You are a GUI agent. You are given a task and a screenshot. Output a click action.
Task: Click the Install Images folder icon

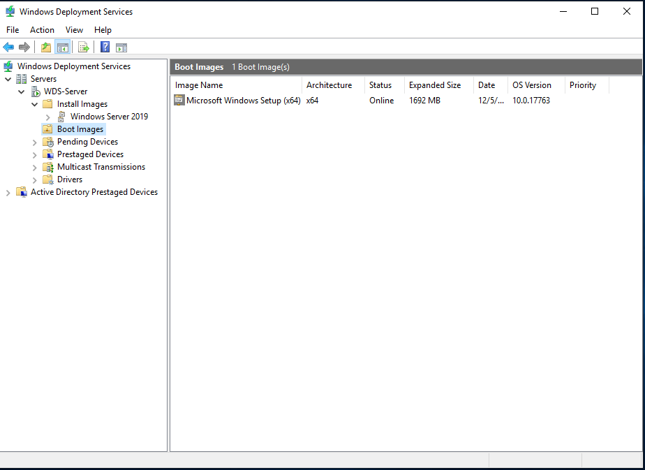point(47,104)
